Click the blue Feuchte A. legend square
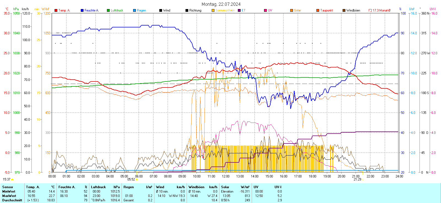Screen dimensions: 441x203 pos(82,10)
